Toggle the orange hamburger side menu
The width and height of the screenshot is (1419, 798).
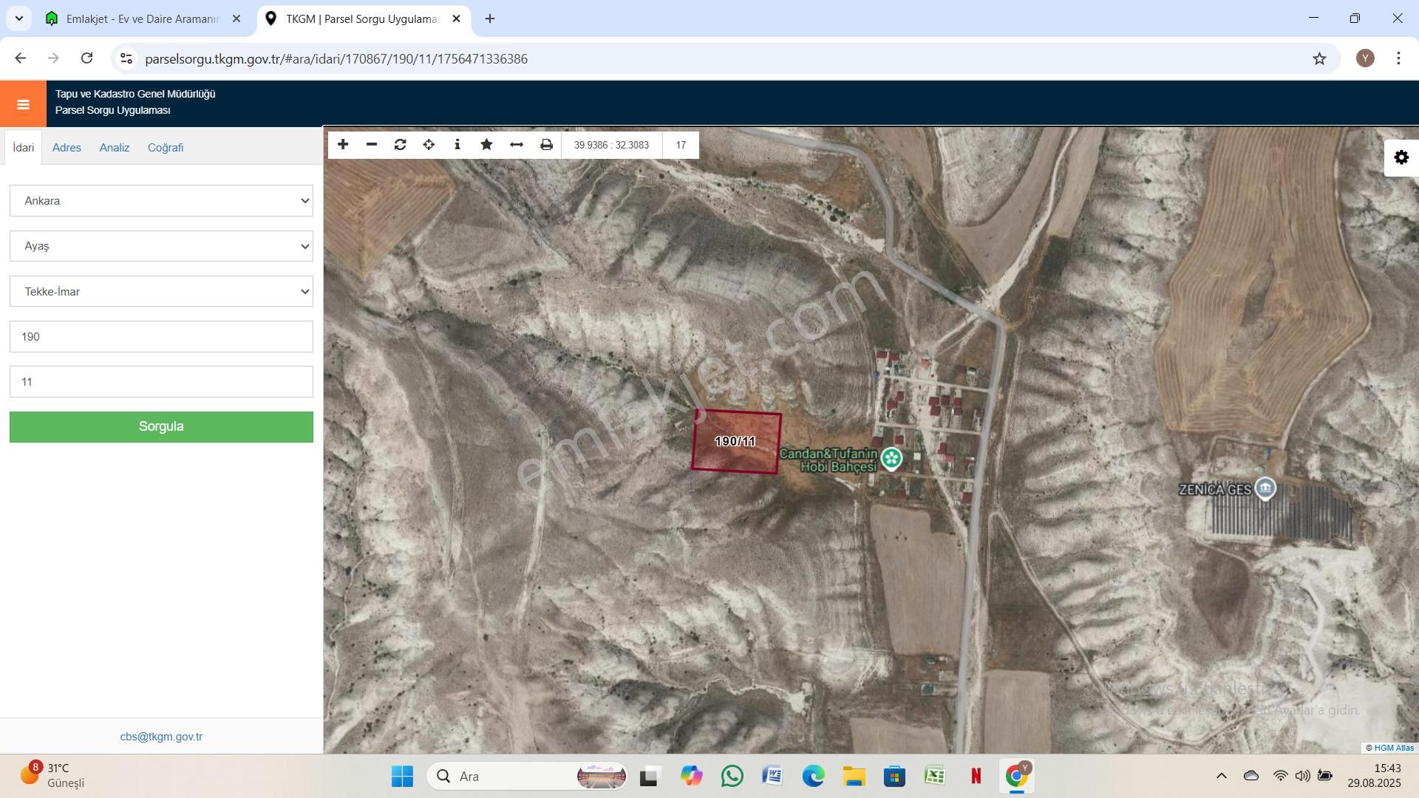pyautogui.click(x=23, y=104)
